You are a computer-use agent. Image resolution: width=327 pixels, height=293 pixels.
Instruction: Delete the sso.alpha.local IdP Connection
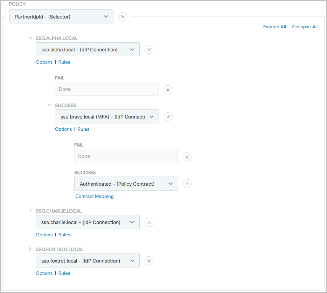coord(149,49)
